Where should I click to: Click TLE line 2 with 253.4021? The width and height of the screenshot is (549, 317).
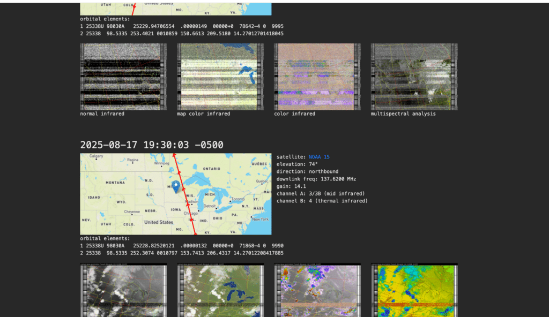pos(182,34)
